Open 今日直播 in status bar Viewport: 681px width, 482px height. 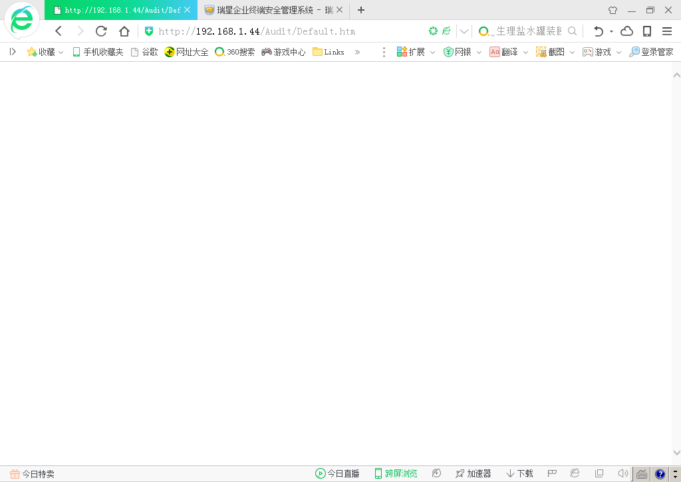(x=337, y=474)
